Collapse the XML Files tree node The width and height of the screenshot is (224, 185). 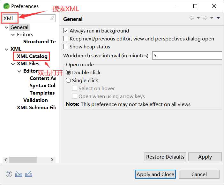tap(13, 64)
